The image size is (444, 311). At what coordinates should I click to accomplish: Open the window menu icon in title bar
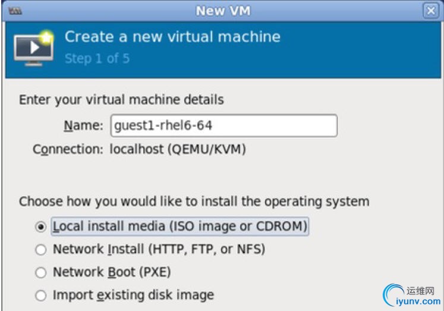[15, 11]
